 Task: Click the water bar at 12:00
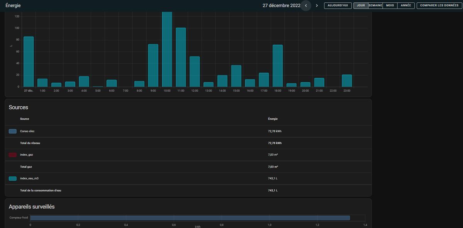pyautogui.click(x=195, y=72)
